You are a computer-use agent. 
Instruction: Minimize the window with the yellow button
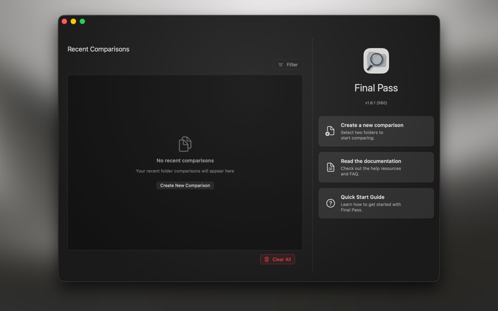[73, 21]
